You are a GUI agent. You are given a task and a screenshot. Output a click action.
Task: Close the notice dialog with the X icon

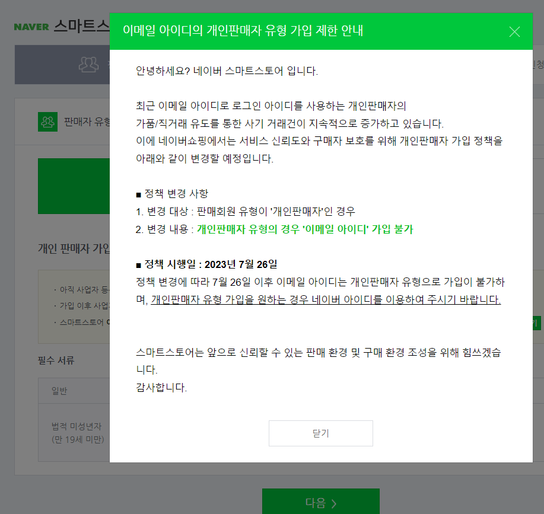pos(514,32)
